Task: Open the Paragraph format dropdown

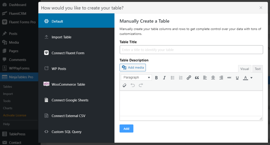Action: coord(136,78)
